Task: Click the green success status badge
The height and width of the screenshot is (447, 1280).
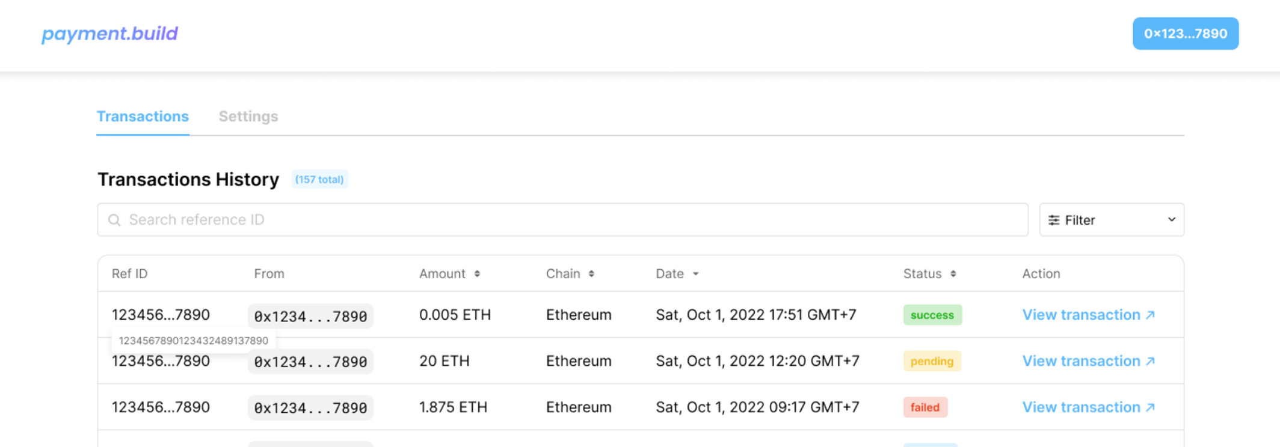Action: (x=932, y=315)
